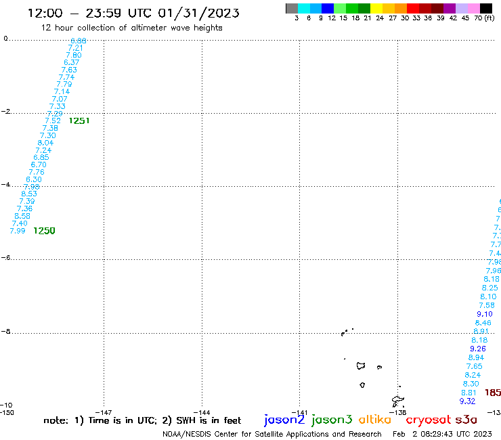Pick the yellow 24 ft legend swatch
Screen dimensions: 501x440
pos(376,8)
